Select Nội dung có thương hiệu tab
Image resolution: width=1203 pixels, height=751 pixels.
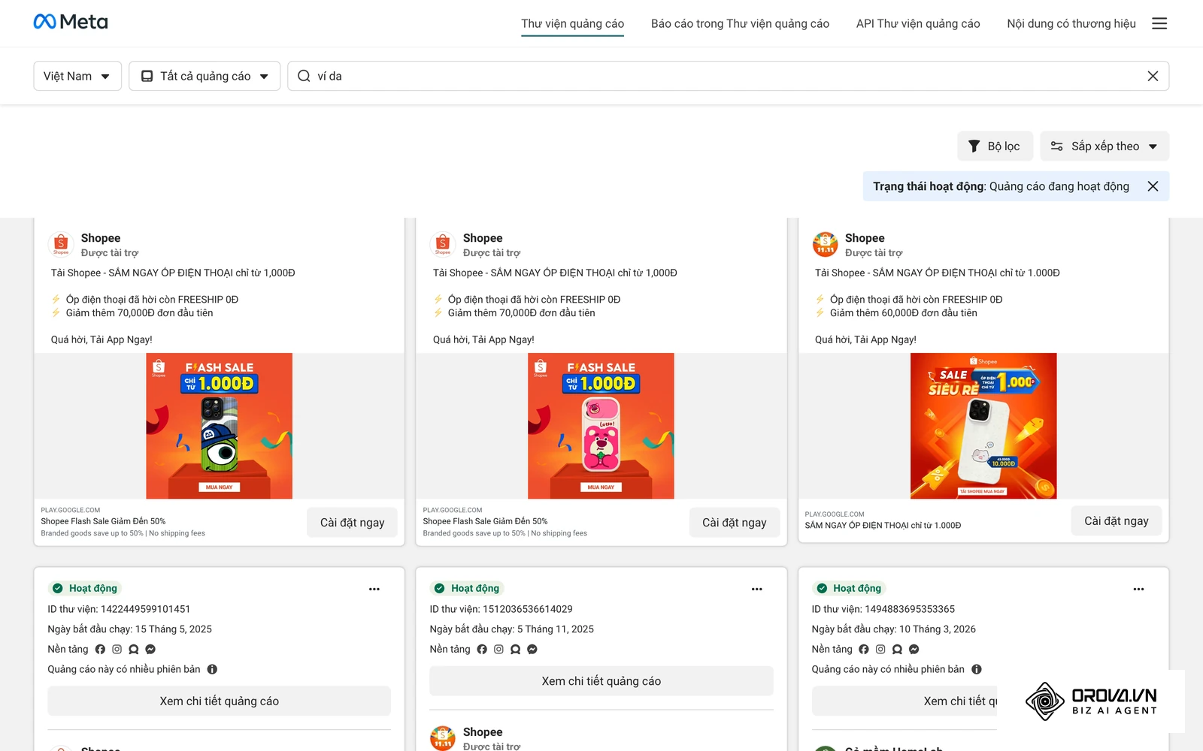1071,24
